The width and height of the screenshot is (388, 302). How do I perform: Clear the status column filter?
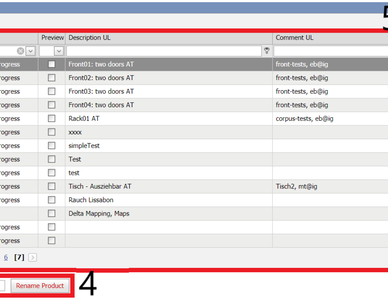click(21, 51)
